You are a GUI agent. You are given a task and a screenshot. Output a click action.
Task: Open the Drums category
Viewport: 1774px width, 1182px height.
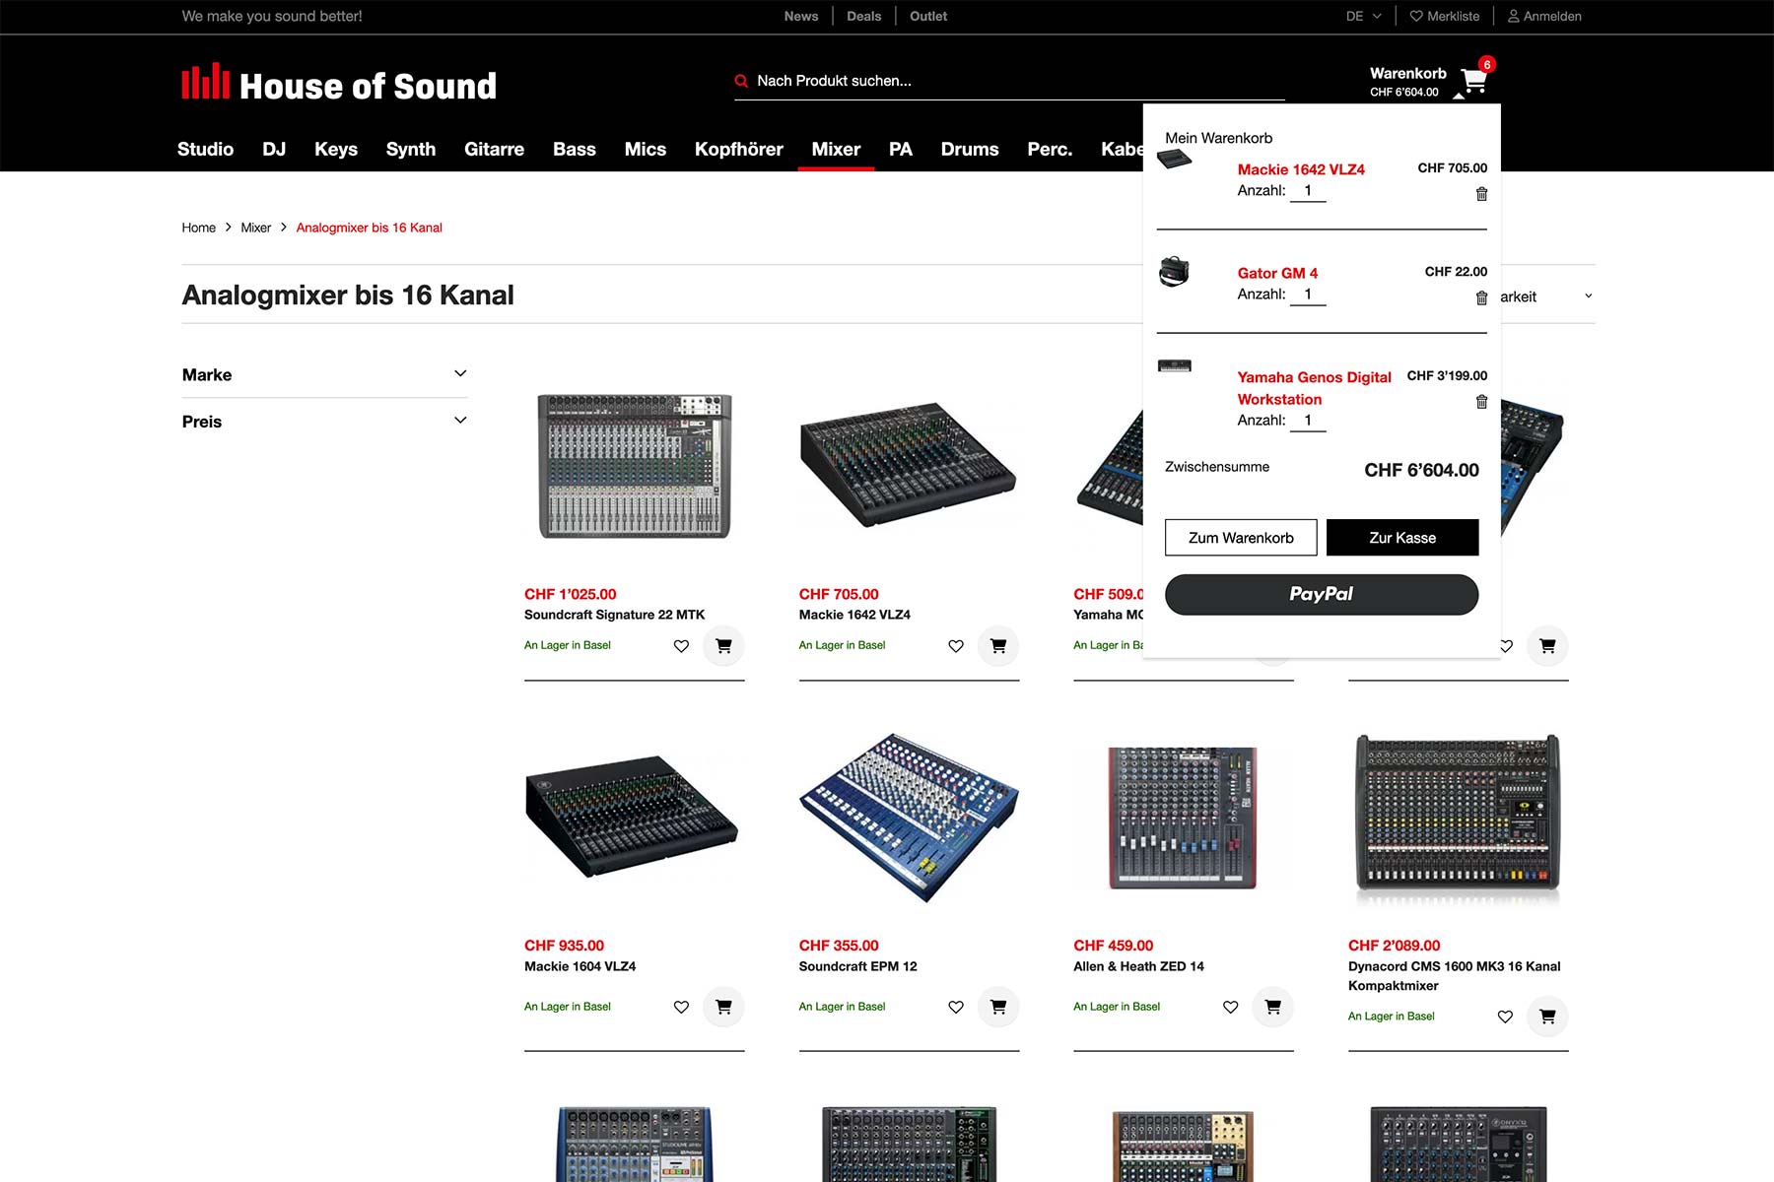[970, 149]
